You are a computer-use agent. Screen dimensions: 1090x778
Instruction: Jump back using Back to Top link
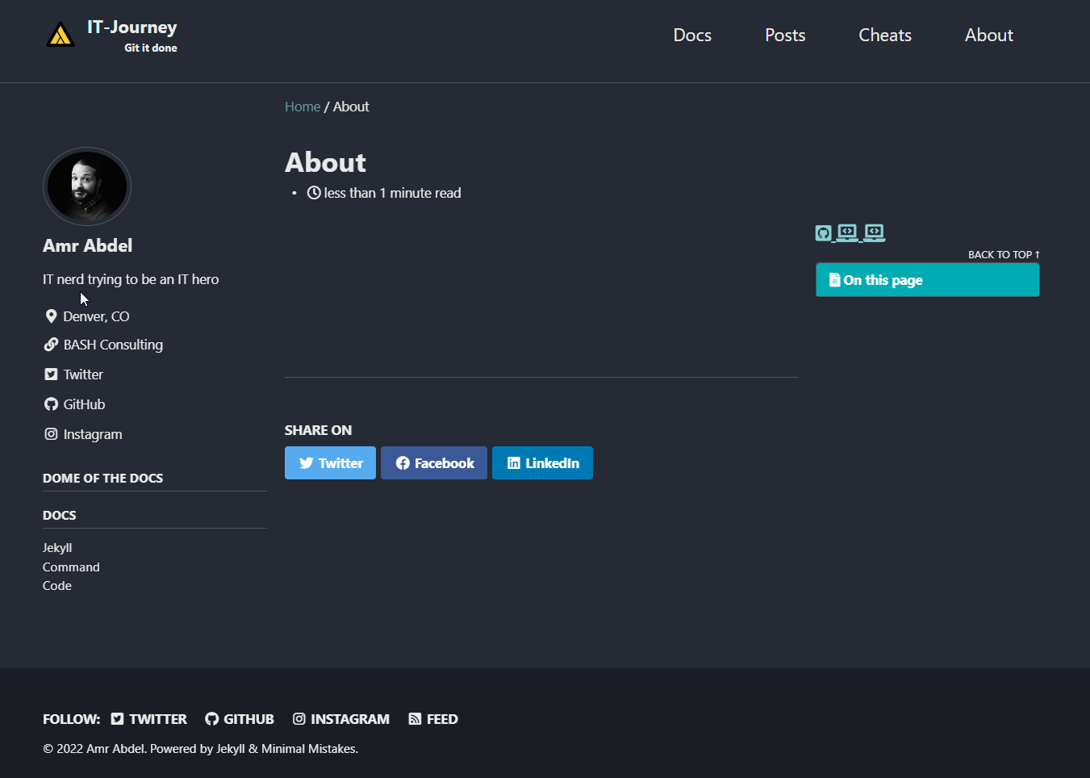[x=1004, y=254]
